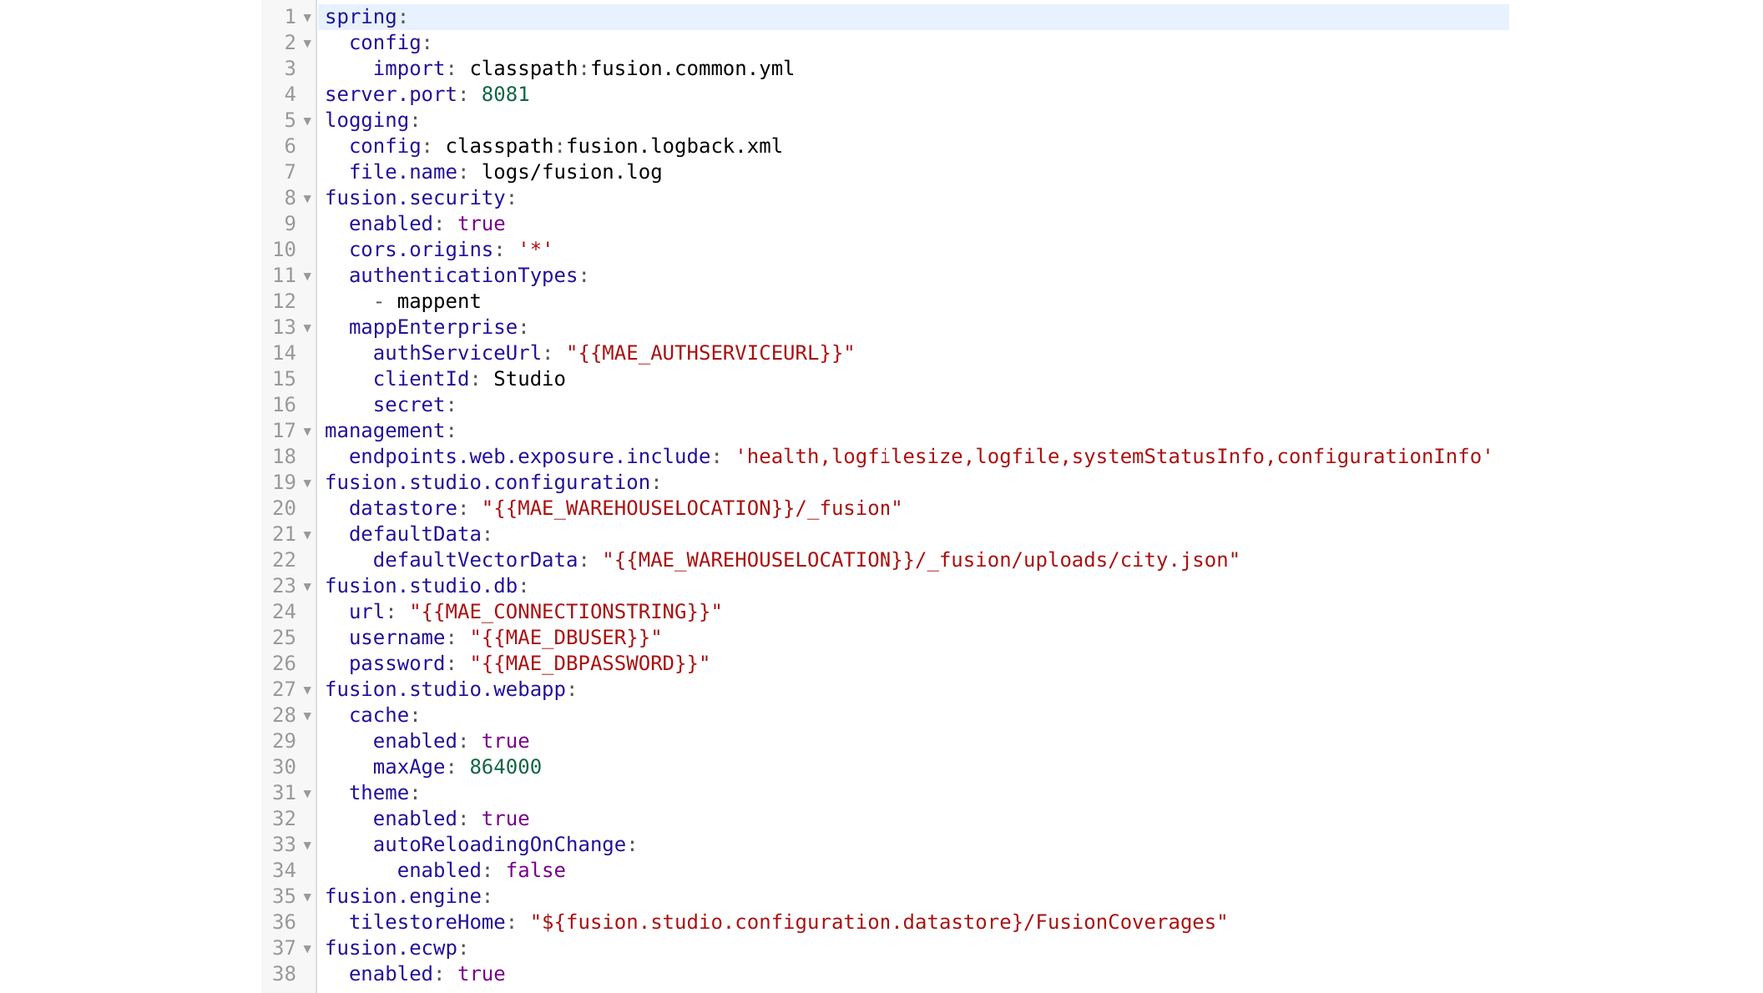
Task: Collapse the fusion.studio.db section
Action: (x=307, y=587)
